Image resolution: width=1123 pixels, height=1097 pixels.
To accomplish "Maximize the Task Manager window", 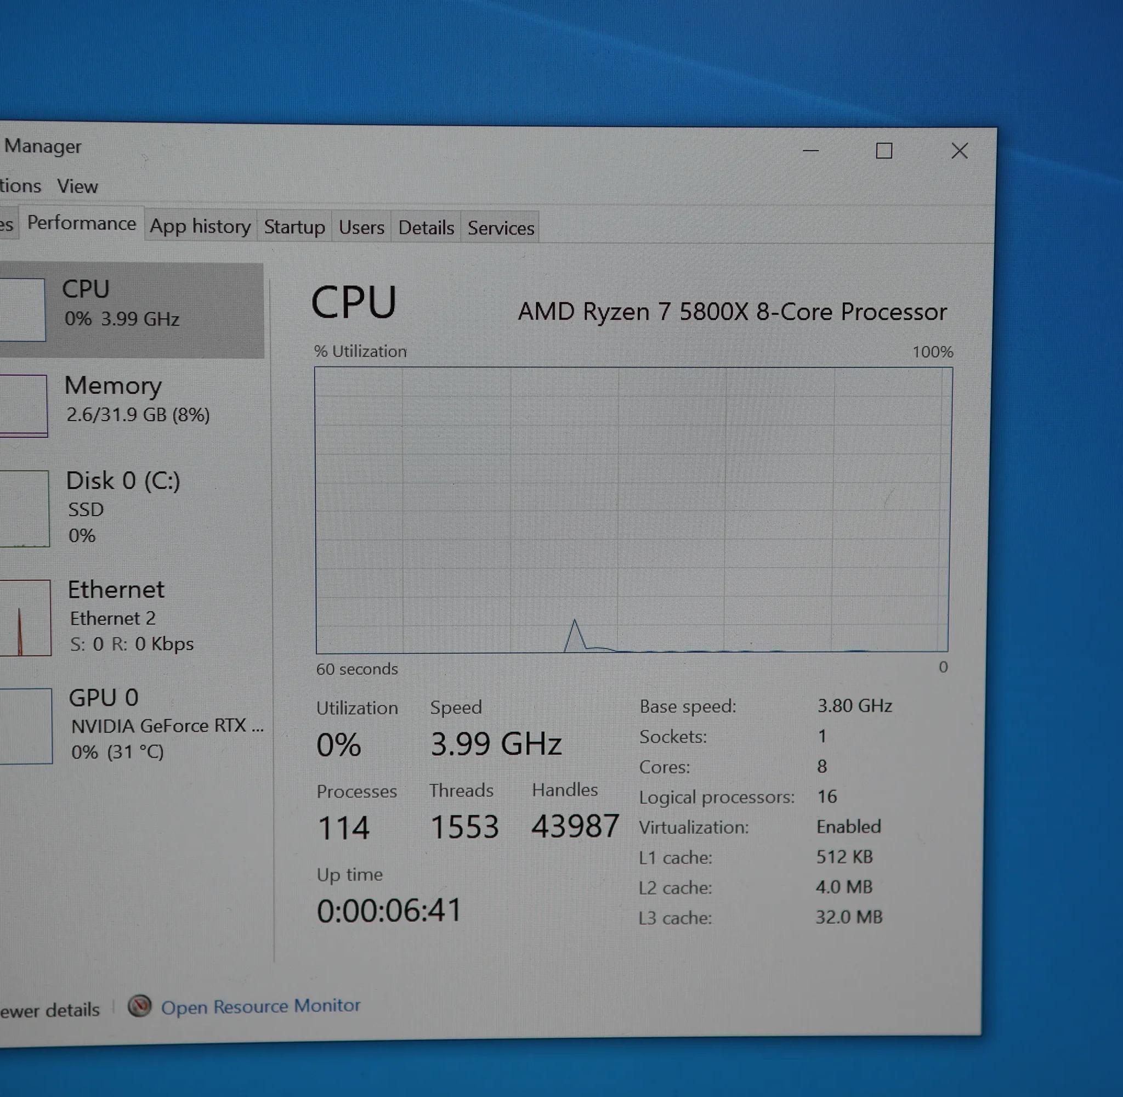I will point(884,151).
